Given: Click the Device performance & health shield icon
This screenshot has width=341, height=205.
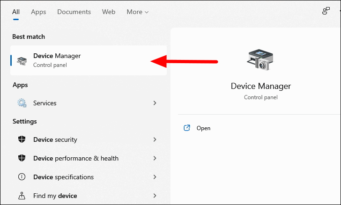Looking at the screenshot, I should coord(22,158).
